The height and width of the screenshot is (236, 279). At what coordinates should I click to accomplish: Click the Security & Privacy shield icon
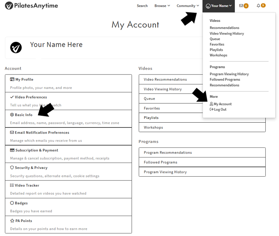pos(12,167)
